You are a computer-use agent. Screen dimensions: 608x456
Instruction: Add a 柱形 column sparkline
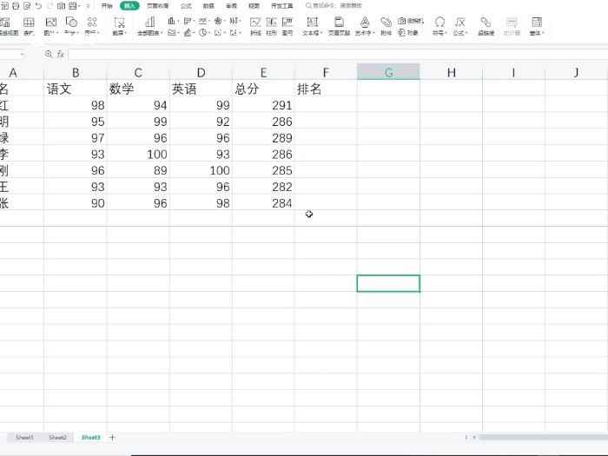(x=271, y=26)
